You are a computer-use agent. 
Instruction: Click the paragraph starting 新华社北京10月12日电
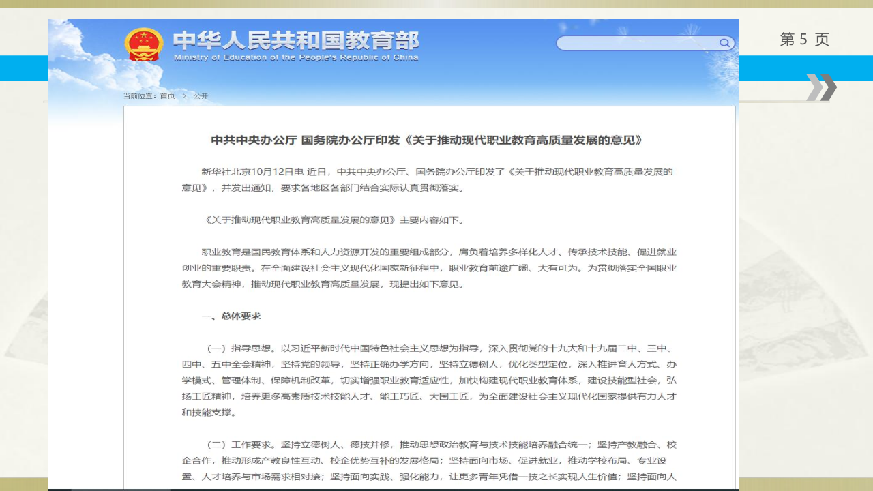tap(428, 179)
